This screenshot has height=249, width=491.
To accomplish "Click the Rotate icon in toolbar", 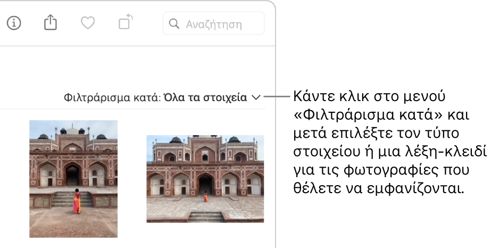I will [x=126, y=22].
